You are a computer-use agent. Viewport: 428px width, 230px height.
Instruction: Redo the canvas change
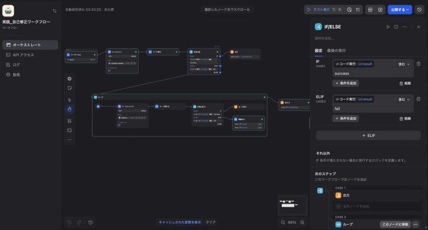click(x=79, y=222)
